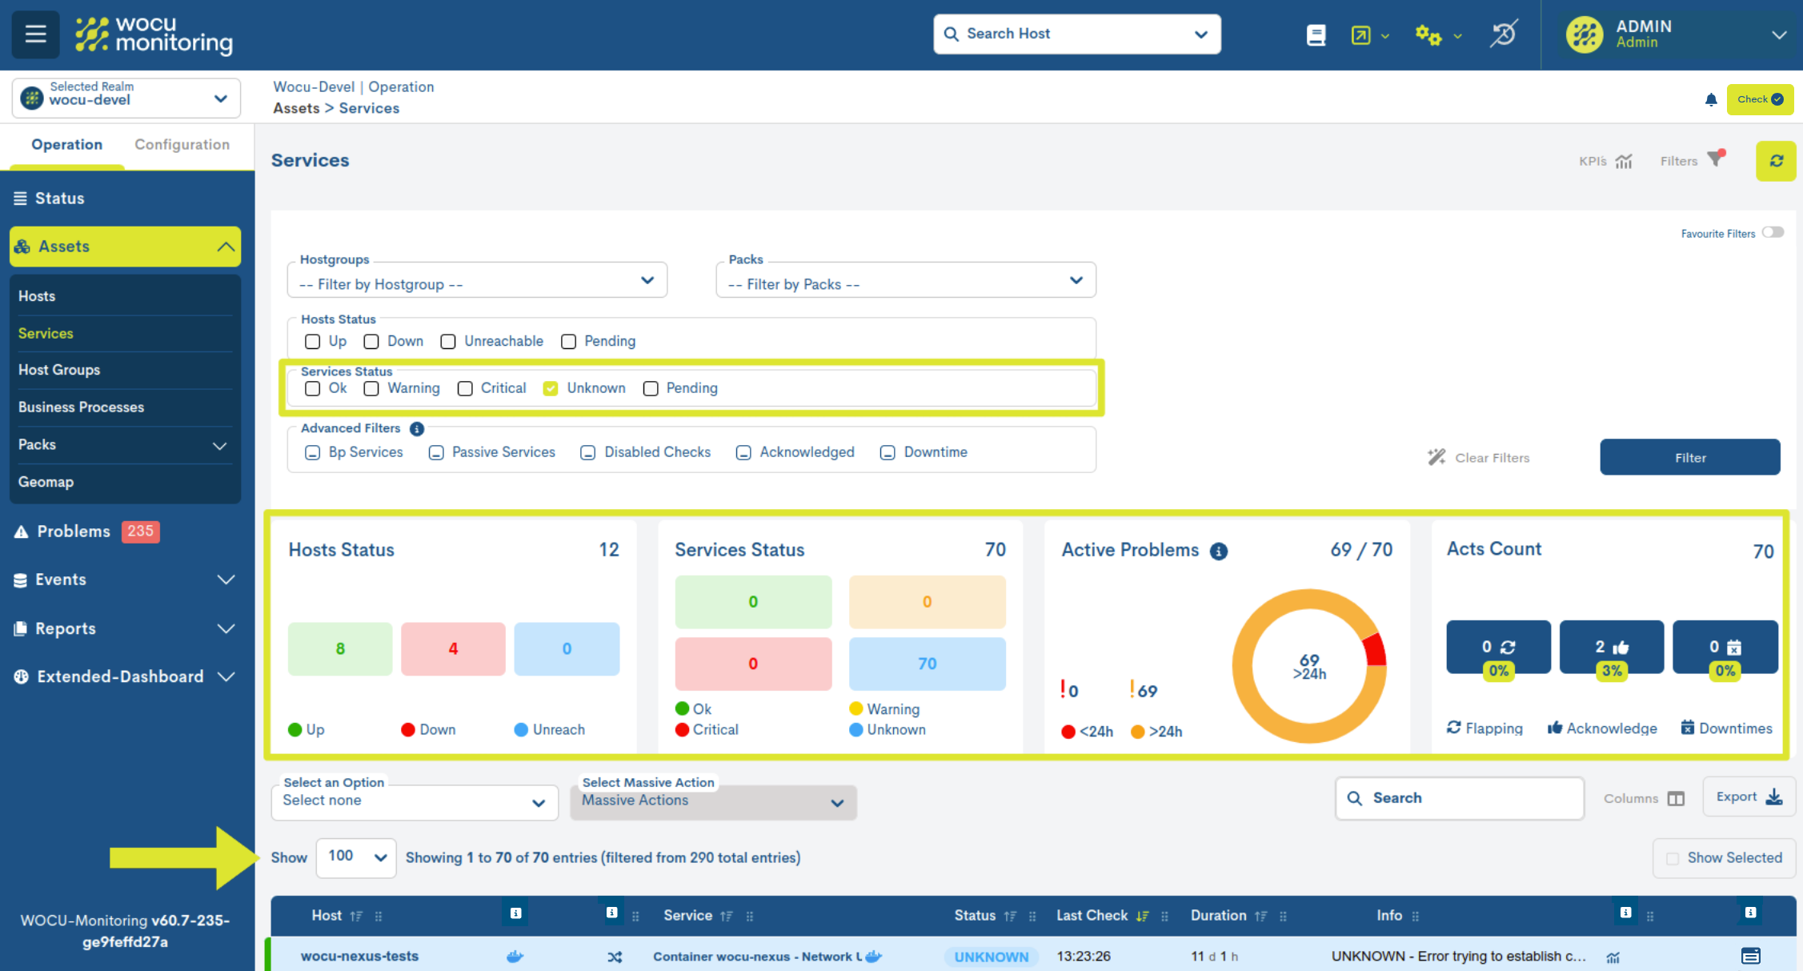Switch to the Configuration tab
Screen dimensions: 1803x971
click(182, 145)
